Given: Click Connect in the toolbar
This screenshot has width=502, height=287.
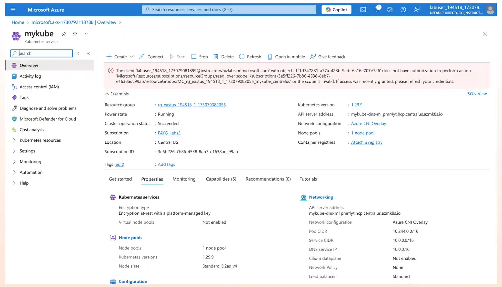Looking at the screenshot, I should tap(151, 57).
